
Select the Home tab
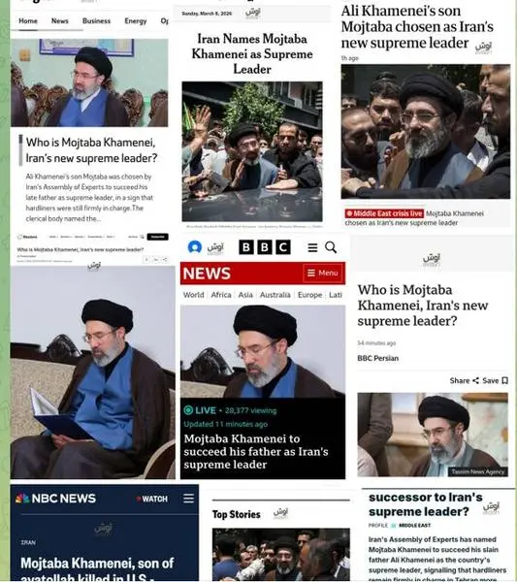pos(28,20)
